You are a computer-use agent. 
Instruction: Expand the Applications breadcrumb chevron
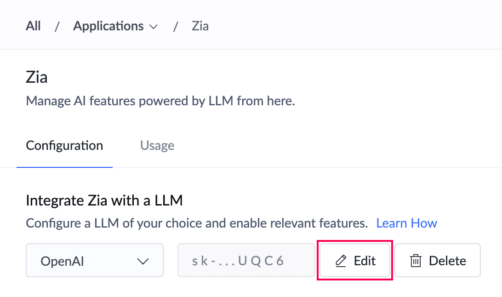click(x=154, y=27)
